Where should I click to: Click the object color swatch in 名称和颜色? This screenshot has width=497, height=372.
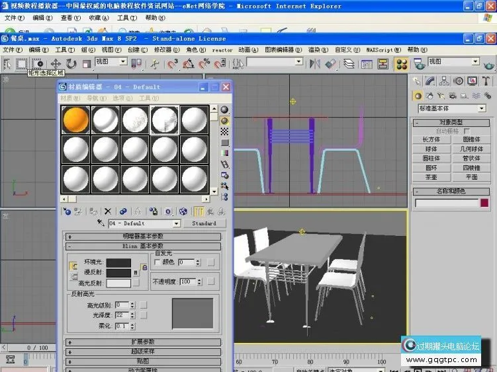[x=485, y=204]
